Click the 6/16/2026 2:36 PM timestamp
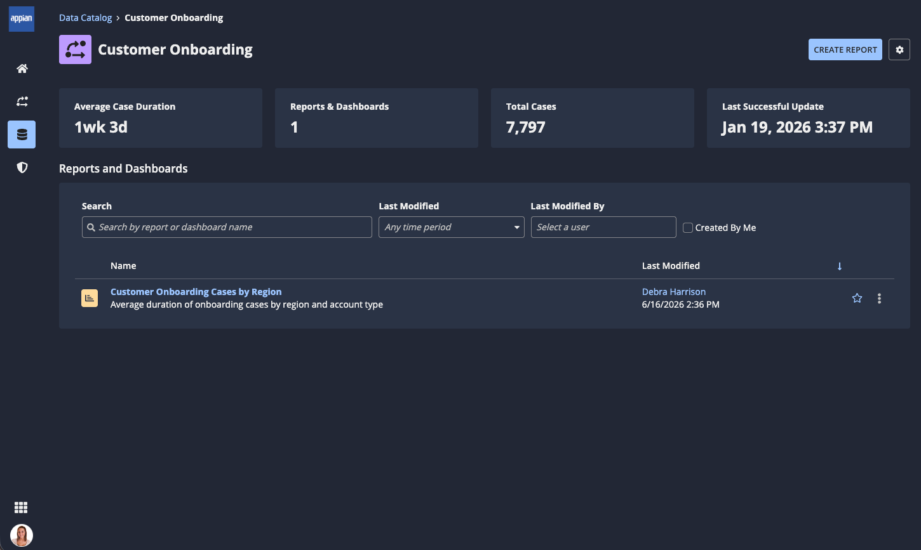Screen dimensions: 921x550 [x=681, y=304]
